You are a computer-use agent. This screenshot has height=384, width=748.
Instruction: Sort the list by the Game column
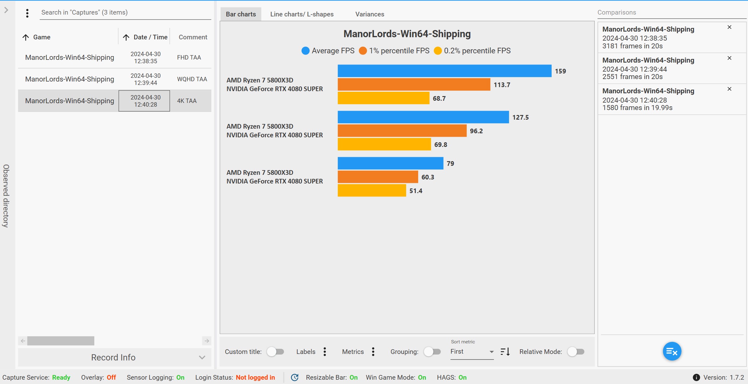click(37, 37)
